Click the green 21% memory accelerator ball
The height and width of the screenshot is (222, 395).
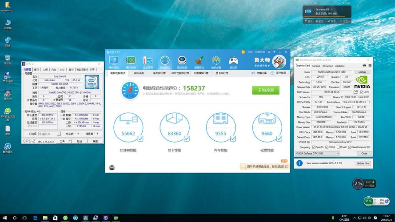[368, 201]
